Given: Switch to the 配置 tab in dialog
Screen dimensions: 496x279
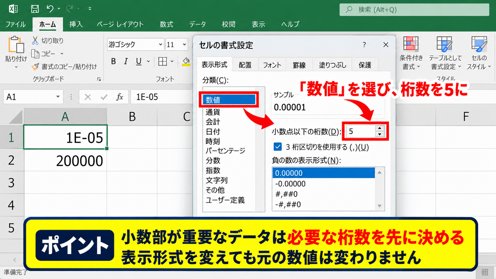Looking at the screenshot, I should tap(245, 65).
